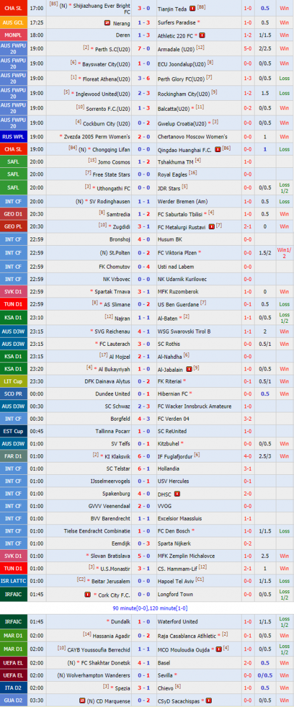Viewport: 294px width, 707px height.
Task: Click the red card icon next to Nerang
Action: pyautogui.click(x=108, y=22)
